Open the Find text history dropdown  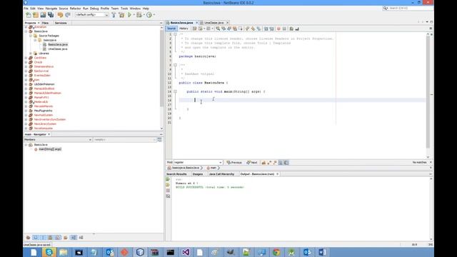pyautogui.click(x=221, y=163)
